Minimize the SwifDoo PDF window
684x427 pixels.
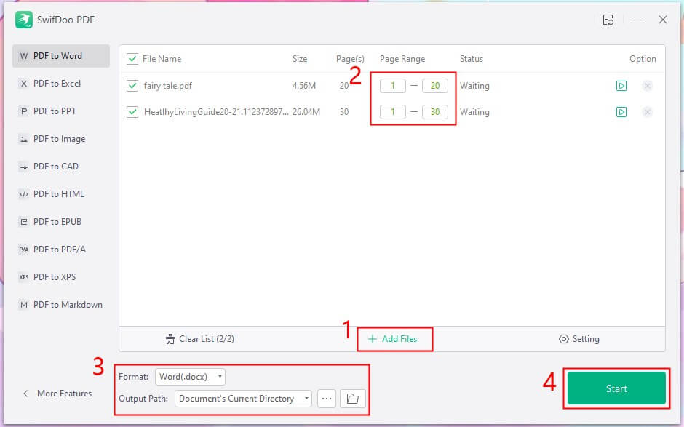(637, 20)
